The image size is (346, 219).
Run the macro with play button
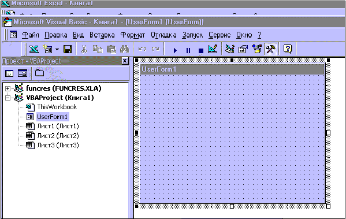(175, 50)
